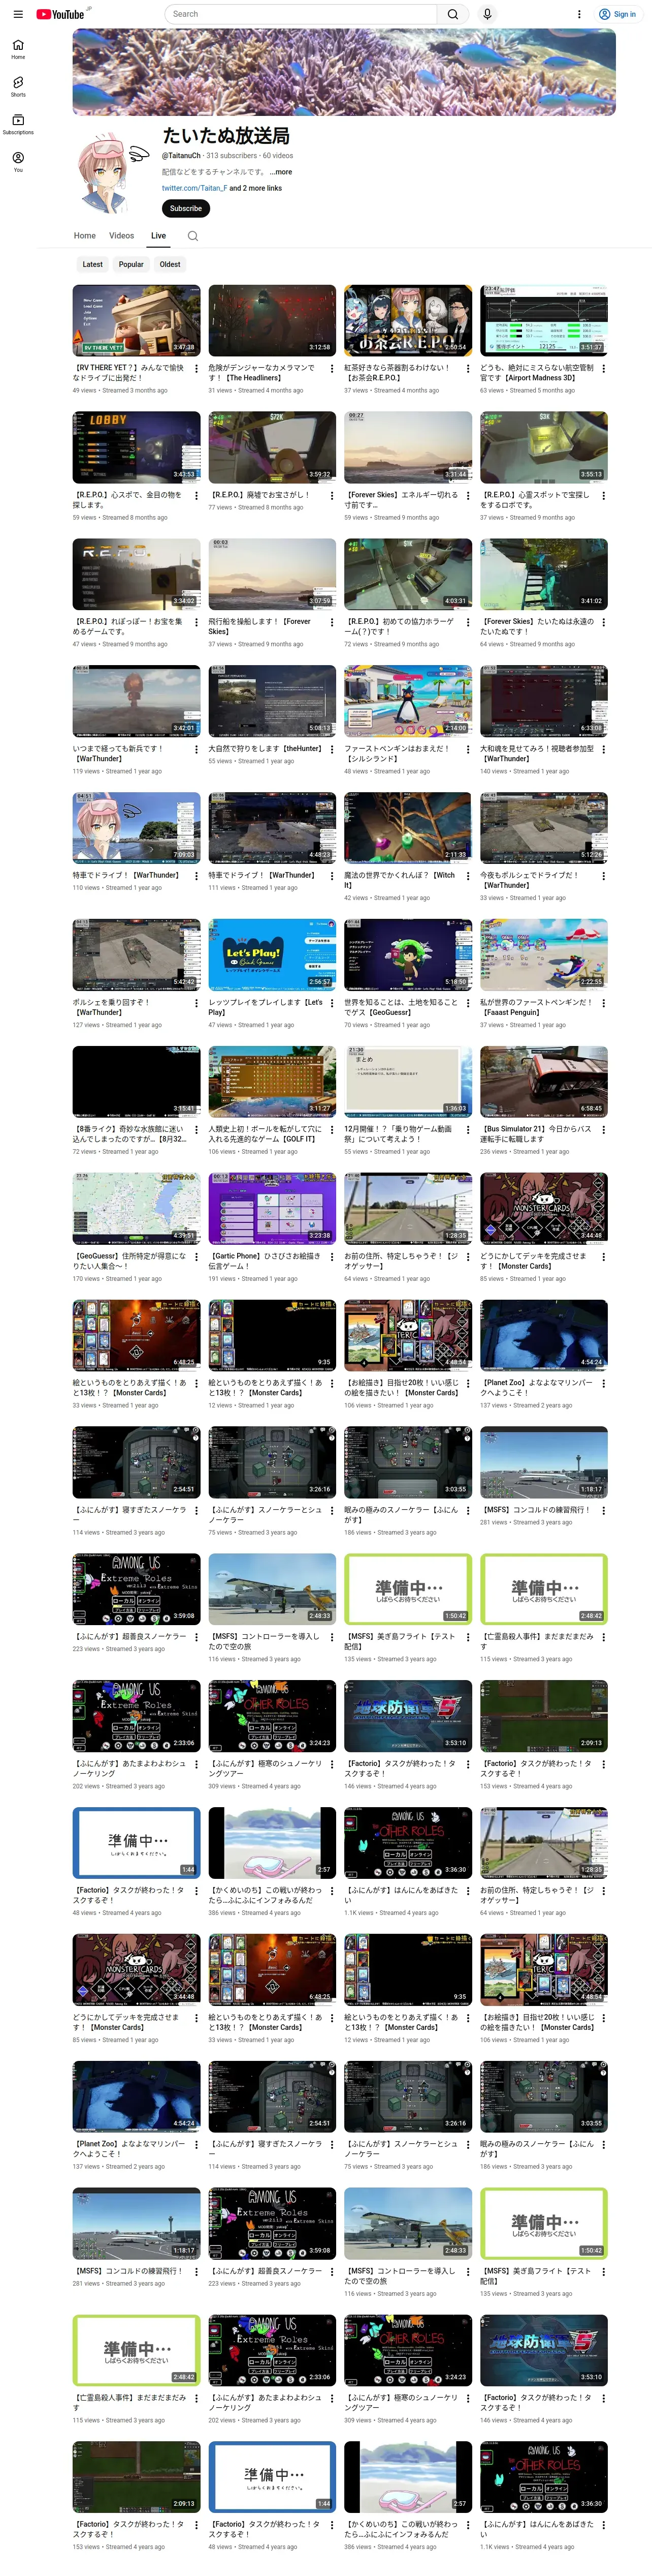Subscribe to the たいたぬ放送局 channel
This screenshot has width=652, height=2576.
(x=186, y=209)
